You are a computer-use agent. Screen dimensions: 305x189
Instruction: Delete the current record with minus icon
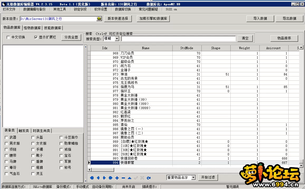click(123, 178)
